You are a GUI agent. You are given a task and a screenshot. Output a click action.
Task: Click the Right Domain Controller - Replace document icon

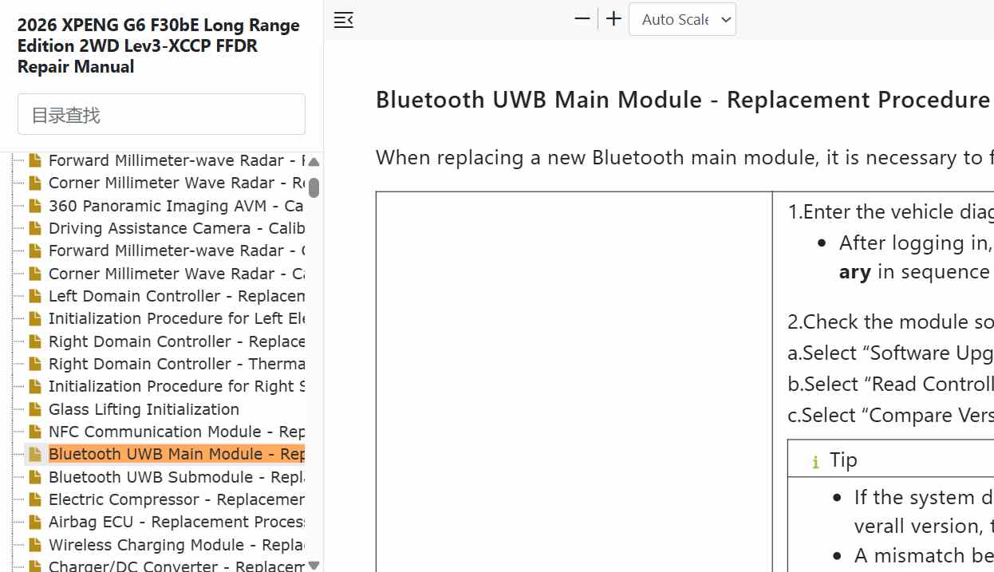34,341
